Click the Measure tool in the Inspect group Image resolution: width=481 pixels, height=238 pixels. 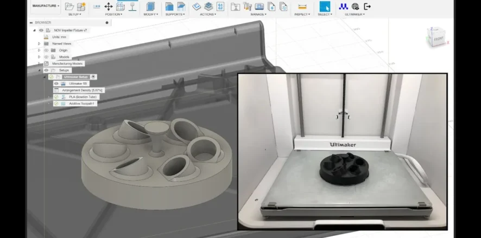pyautogui.click(x=302, y=7)
